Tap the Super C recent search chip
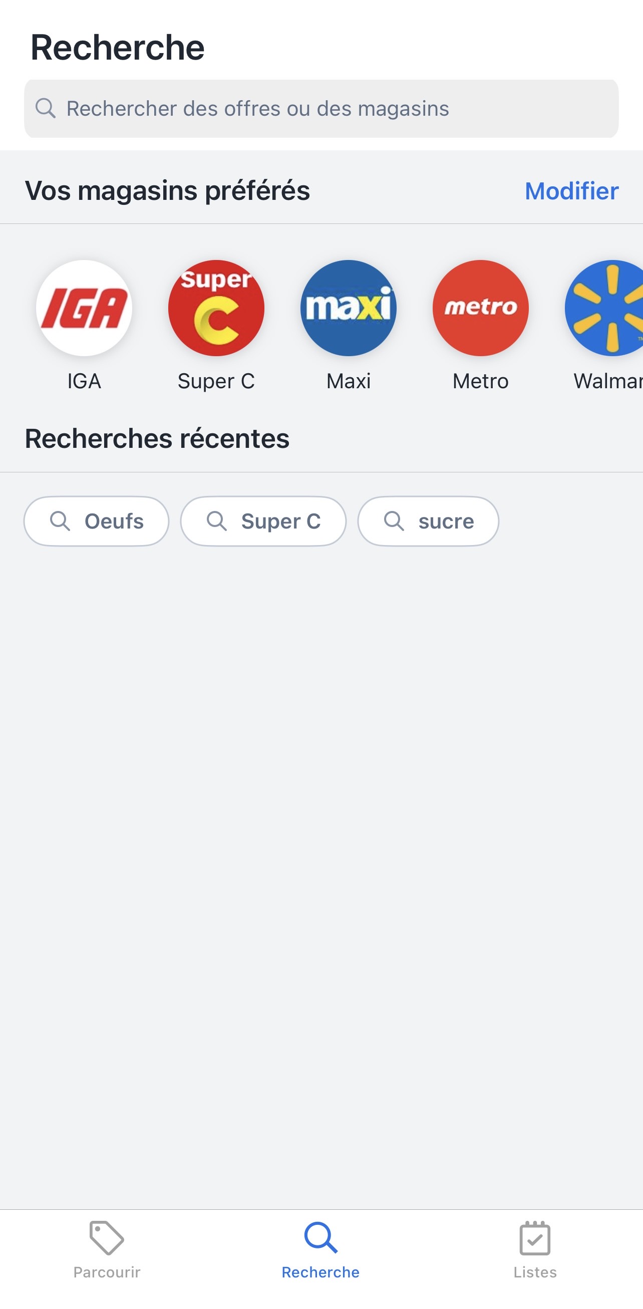This screenshot has height=1309, width=643. coord(263,521)
